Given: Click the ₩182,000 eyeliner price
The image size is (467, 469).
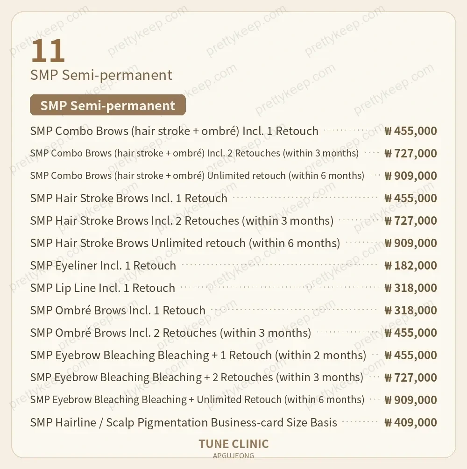Looking at the screenshot, I should (410, 265).
